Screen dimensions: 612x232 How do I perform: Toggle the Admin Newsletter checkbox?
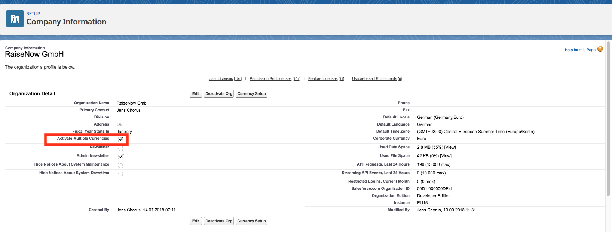pyautogui.click(x=121, y=156)
